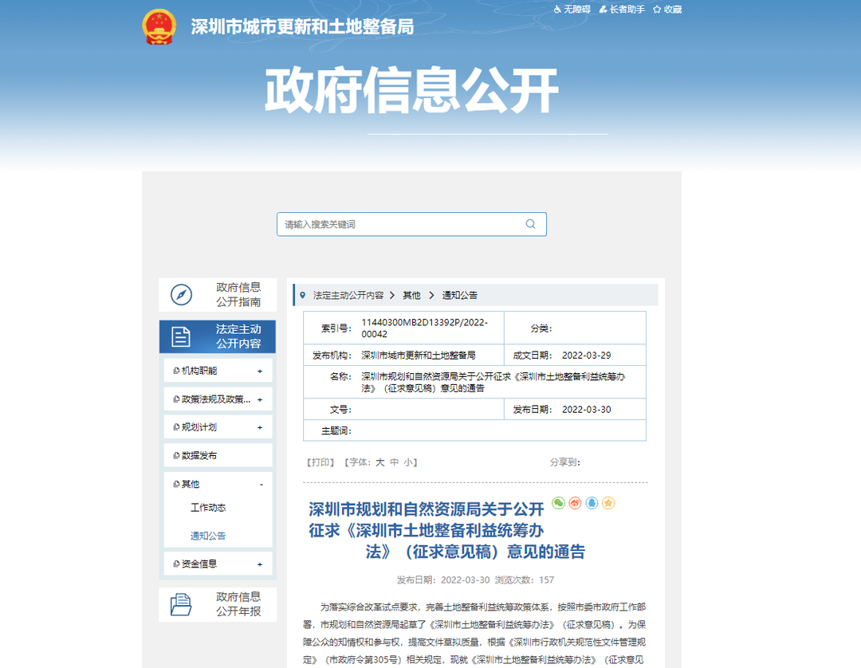Expand the 机构职能 section
This screenshot has width=861, height=668.
pyautogui.click(x=260, y=371)
